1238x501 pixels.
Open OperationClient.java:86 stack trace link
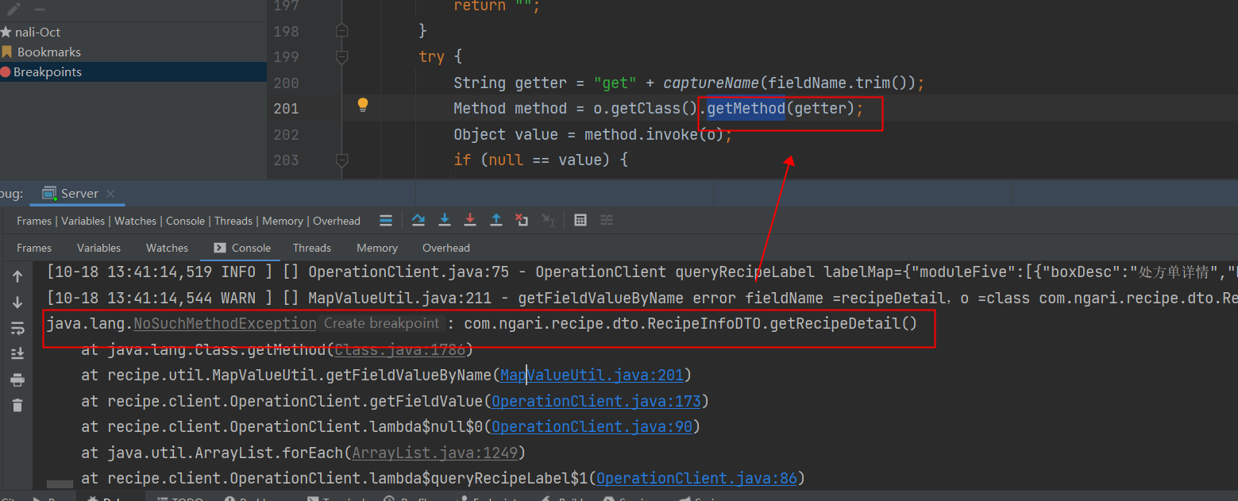[697, 478]
